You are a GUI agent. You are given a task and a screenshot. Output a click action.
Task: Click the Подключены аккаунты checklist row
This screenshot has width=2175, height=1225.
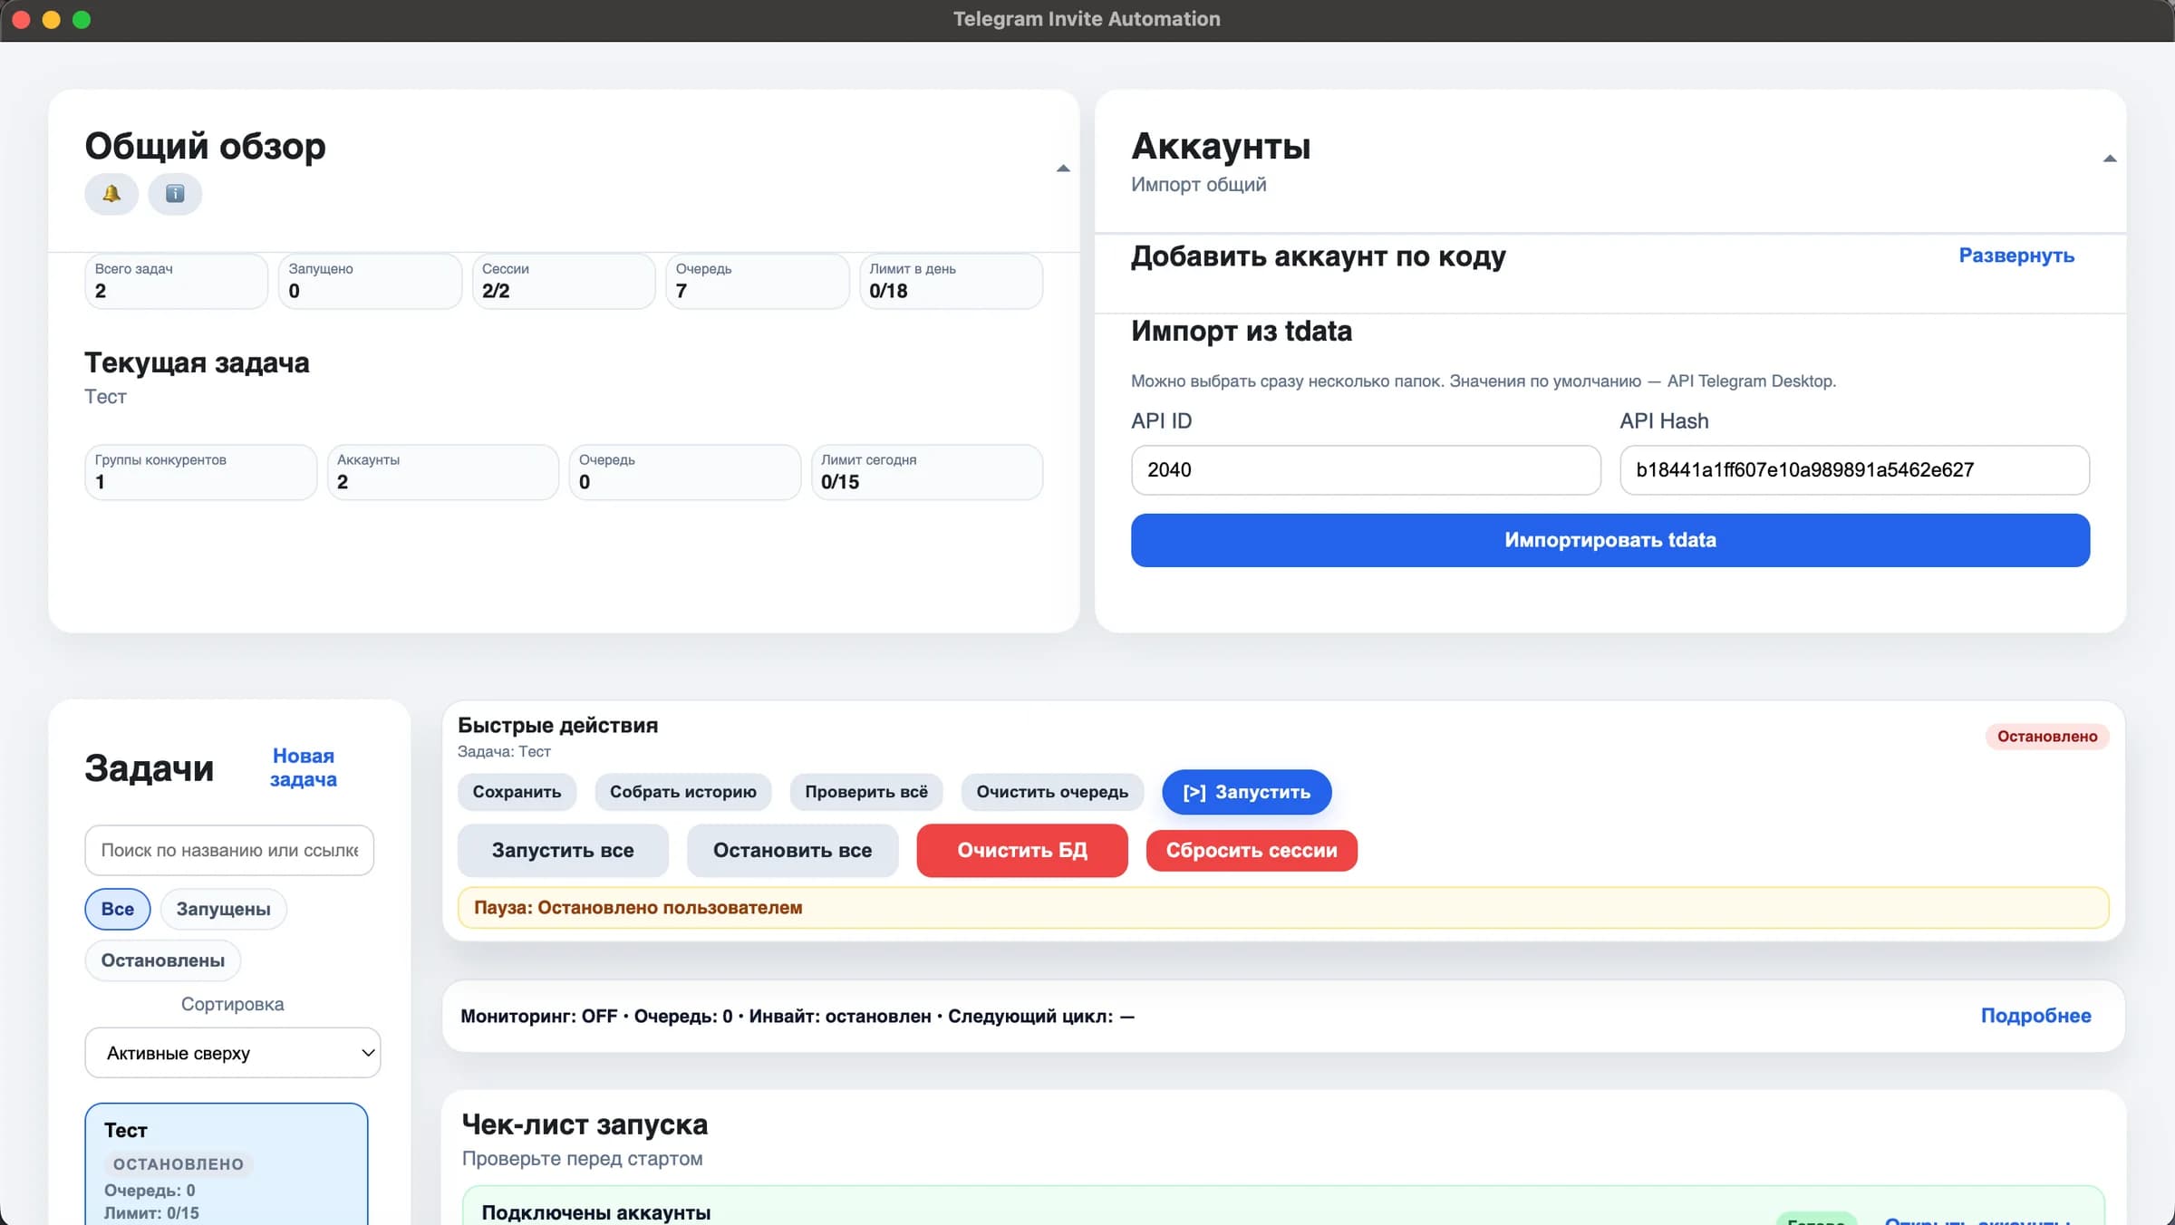[1283, 1207]
